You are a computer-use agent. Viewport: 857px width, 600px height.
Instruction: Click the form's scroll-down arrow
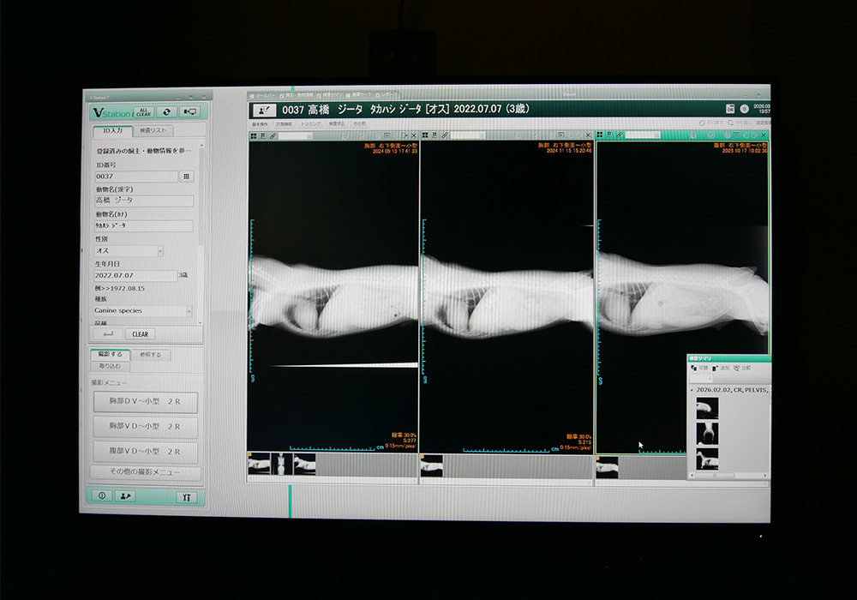pos(200,322)
